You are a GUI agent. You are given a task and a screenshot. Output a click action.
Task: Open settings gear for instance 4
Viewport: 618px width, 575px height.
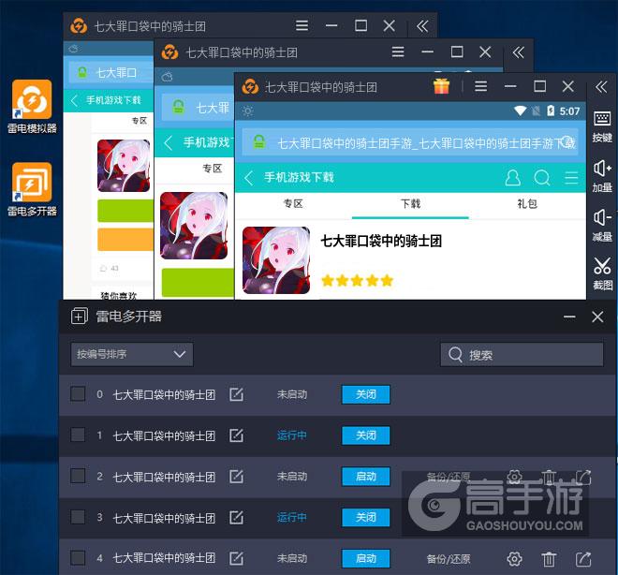click(514, 558)
